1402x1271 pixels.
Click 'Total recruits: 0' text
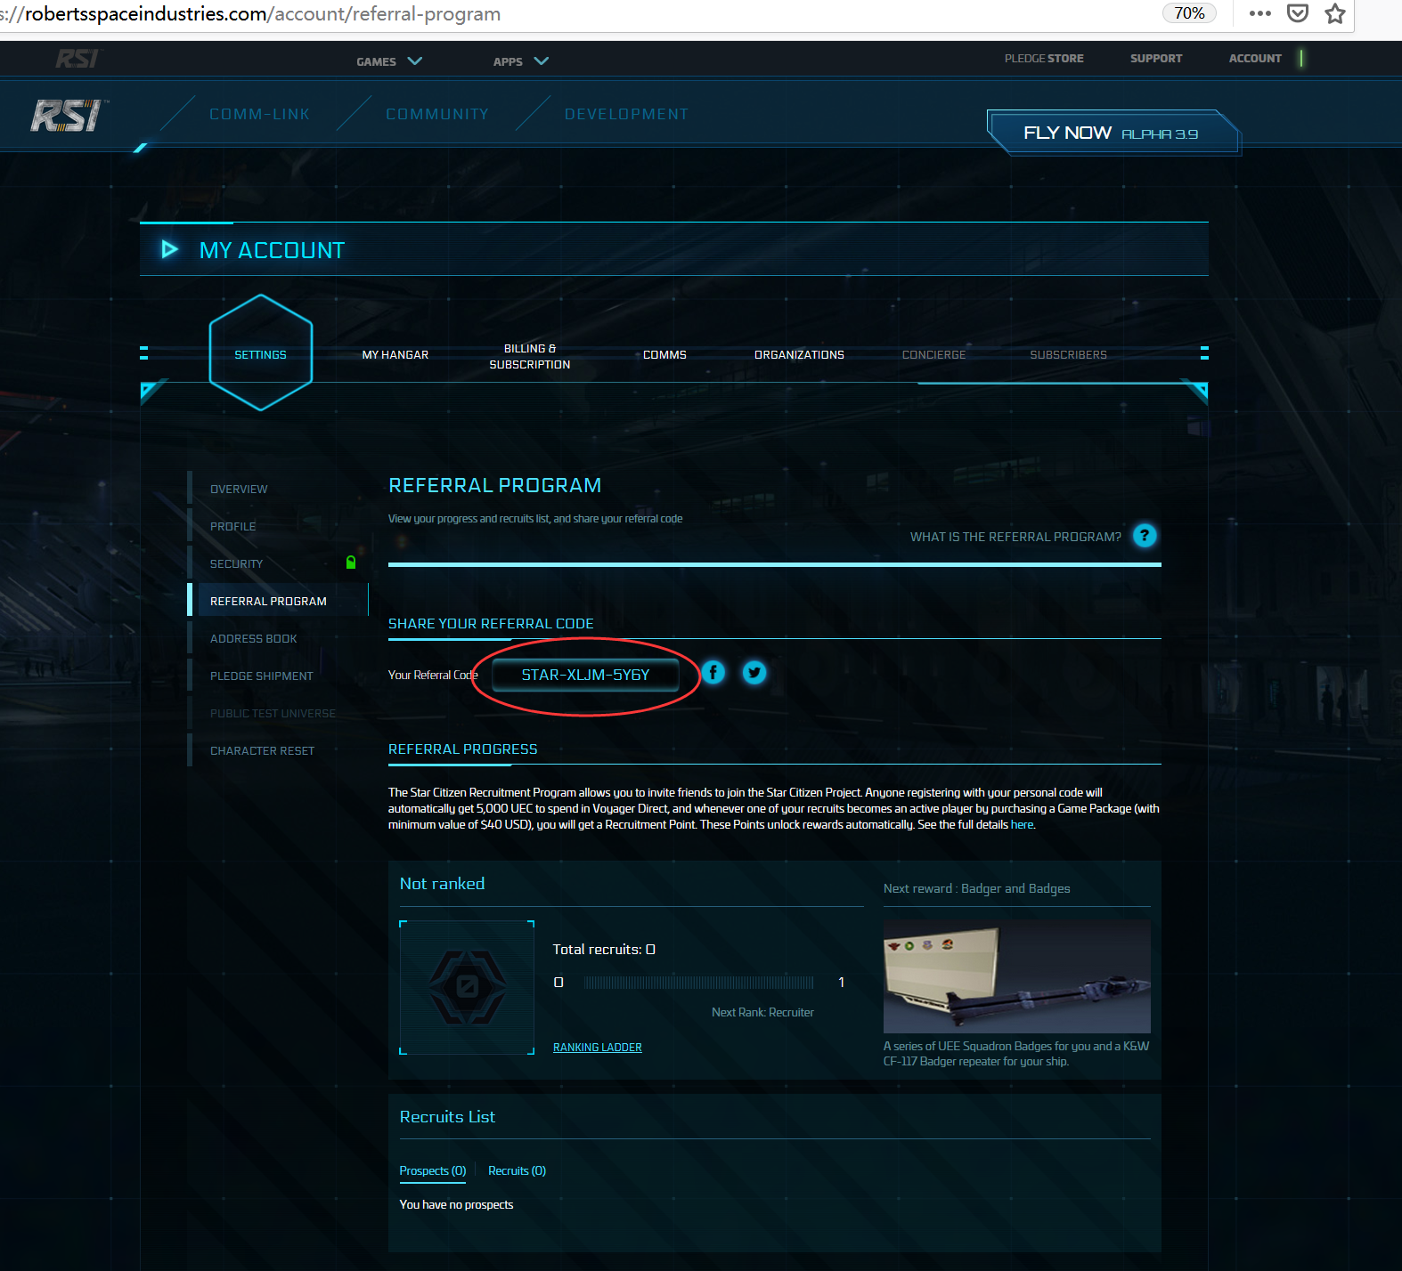point(604,950)
